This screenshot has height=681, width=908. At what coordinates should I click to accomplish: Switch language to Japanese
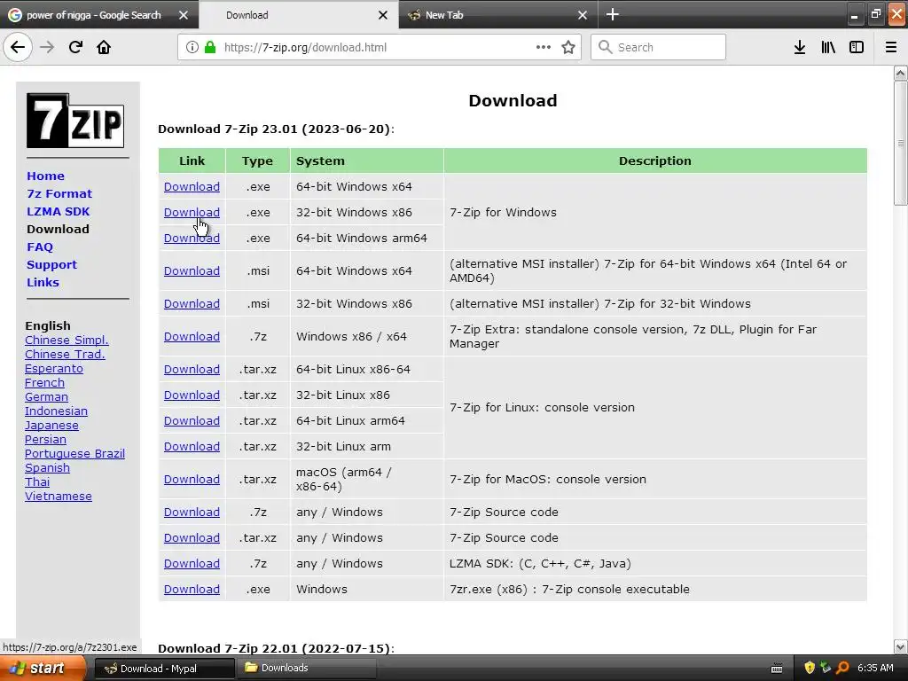[x=51, y=425]
